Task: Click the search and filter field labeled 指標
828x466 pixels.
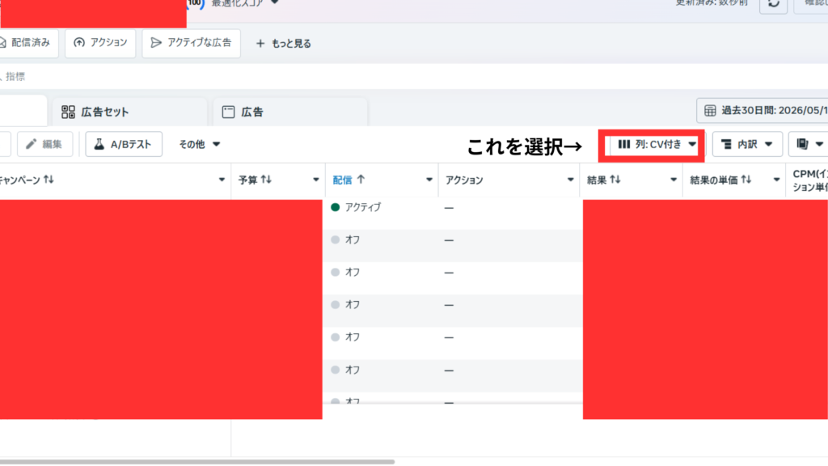Action: click(x=414, y=77)
